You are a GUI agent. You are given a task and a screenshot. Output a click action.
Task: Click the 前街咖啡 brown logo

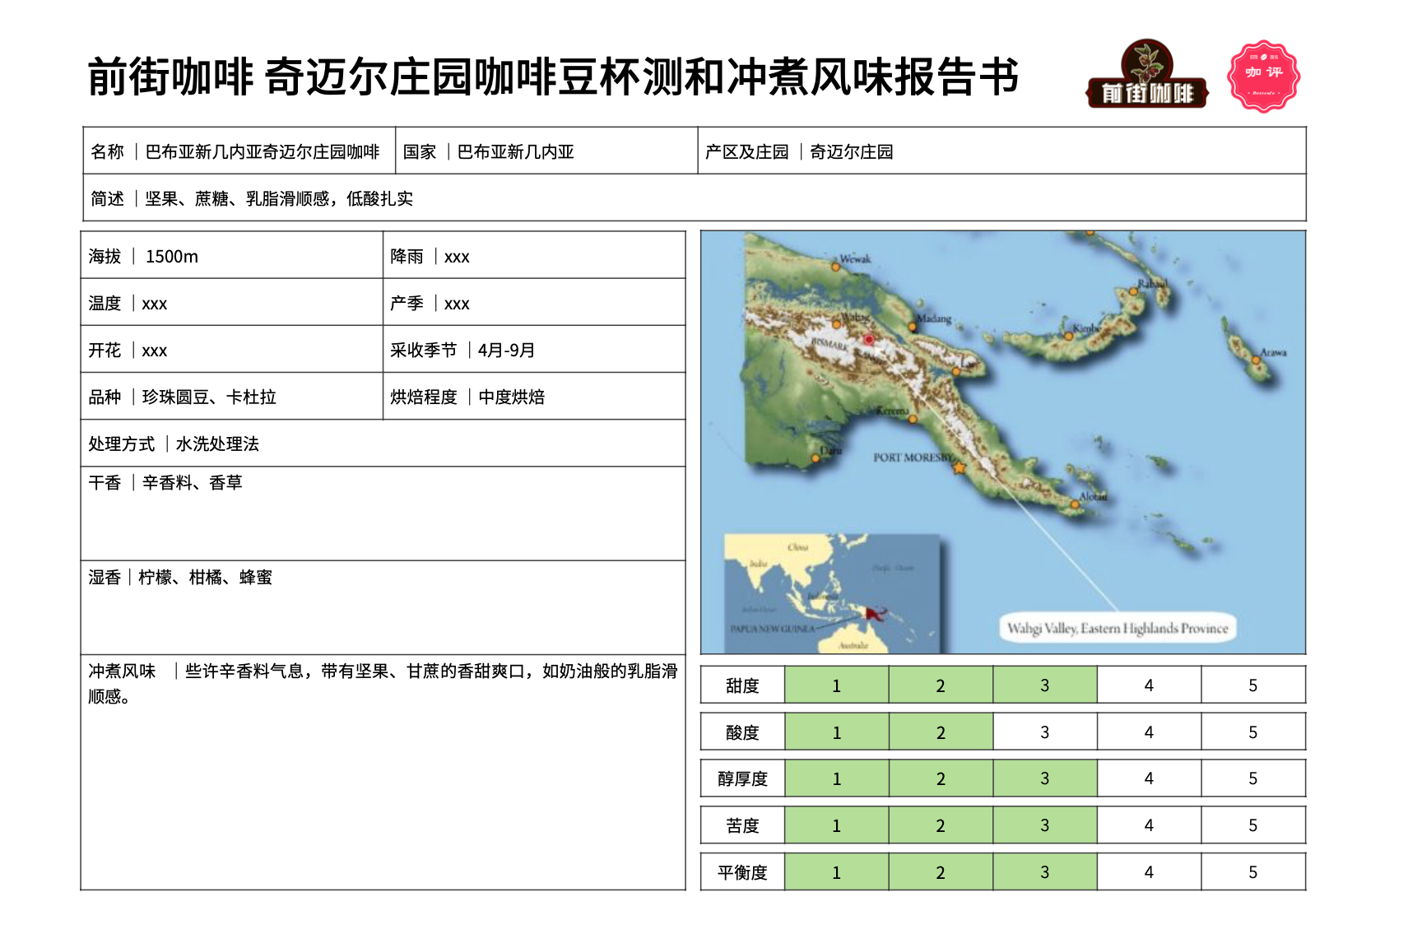[1147, 76]
